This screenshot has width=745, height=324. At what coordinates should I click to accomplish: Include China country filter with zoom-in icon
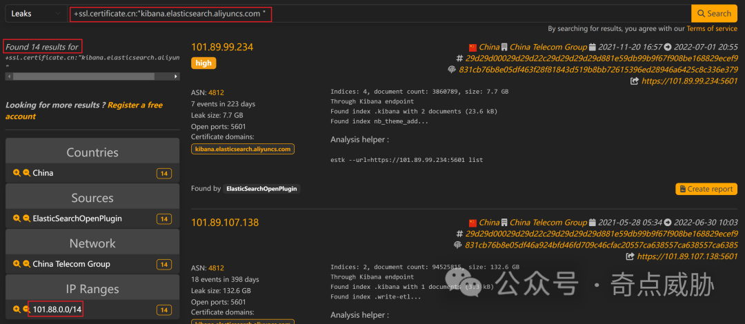pyautogui.click(x=17, y=173)
